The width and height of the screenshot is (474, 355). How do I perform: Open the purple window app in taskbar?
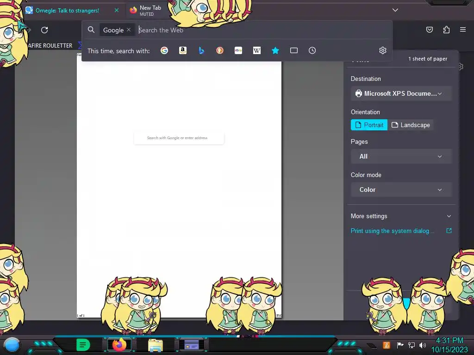click(192, 345)
